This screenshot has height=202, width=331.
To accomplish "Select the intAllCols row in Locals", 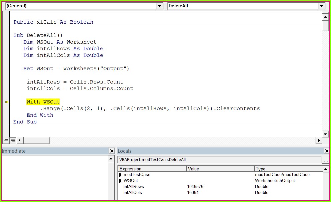I will coord(220,192).
